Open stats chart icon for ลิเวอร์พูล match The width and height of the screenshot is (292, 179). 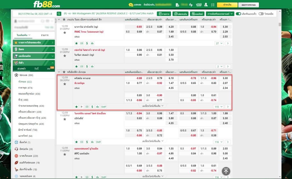click(98, 107)
